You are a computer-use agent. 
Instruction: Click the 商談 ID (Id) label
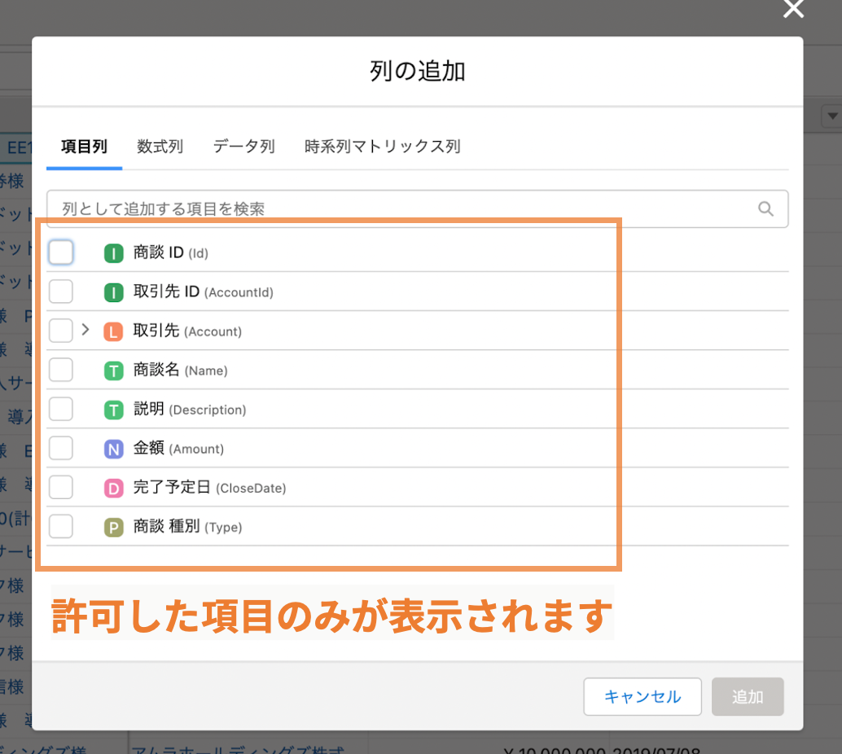(x=171, y=252)
